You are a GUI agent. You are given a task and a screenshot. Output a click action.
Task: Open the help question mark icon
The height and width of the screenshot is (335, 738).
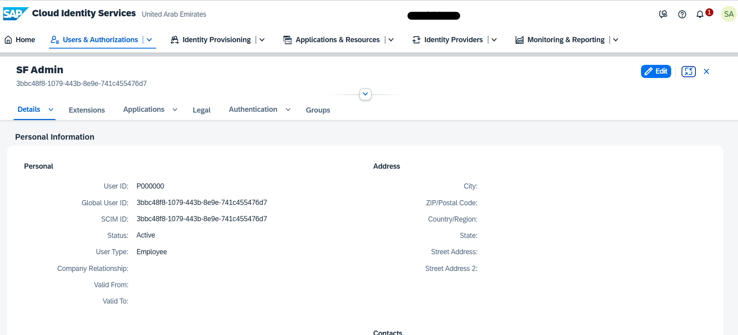[x=682, y=14]
